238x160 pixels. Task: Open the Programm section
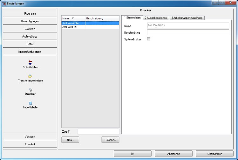(x=30, y=14)
